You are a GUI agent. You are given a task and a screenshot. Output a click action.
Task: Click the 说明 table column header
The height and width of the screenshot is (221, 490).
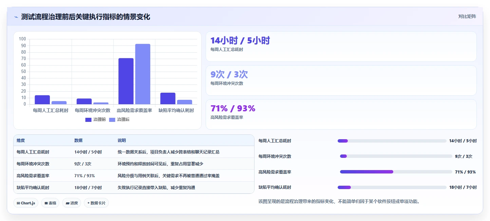pos(122,141)
